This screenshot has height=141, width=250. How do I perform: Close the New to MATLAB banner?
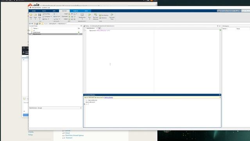point(220,97)
